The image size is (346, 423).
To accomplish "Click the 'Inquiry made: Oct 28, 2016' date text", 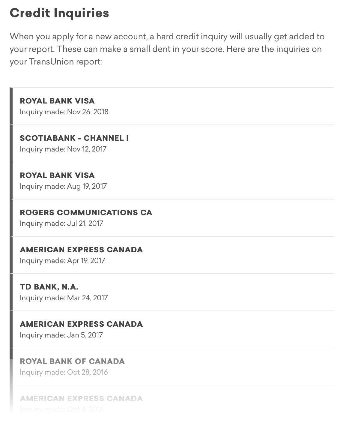I will tap(64, 372).
